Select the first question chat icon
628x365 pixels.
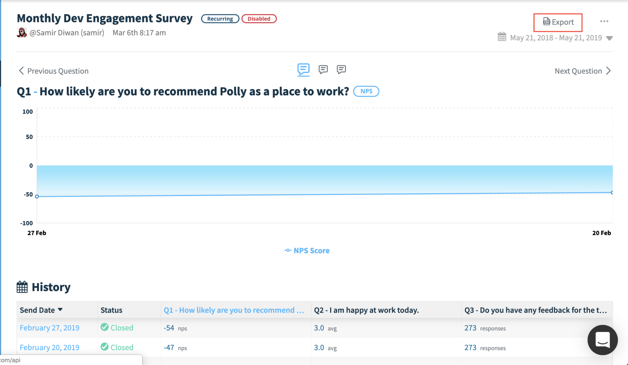[x=303, y=70]
